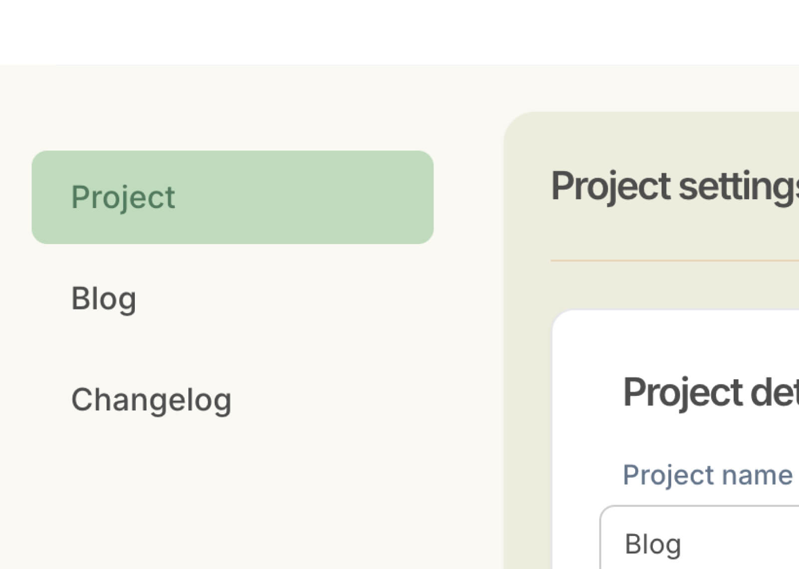The height and width of the screenshot is (569, 799).
Task: Click the Changelog text label in sidebar
Action: pos(151,399)
